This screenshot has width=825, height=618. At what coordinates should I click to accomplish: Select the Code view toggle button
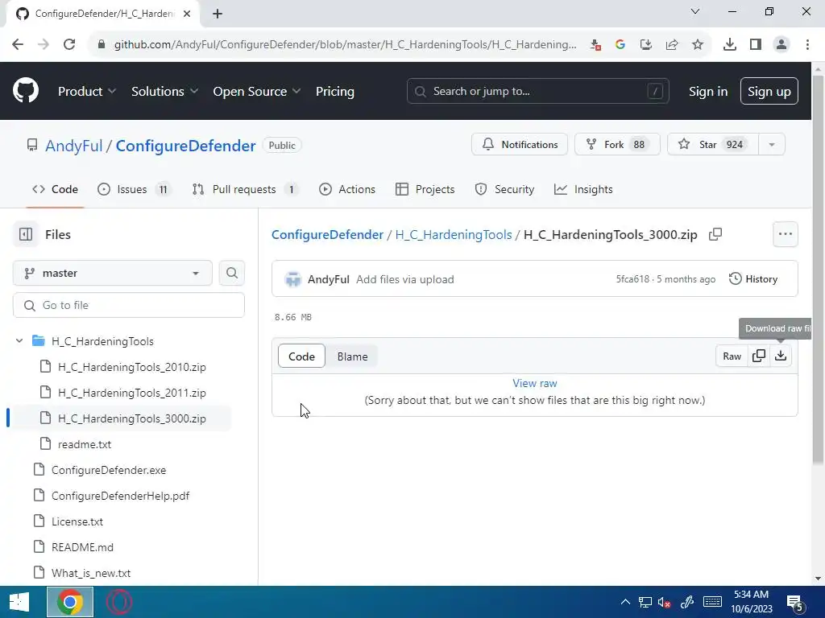[301, 356]
